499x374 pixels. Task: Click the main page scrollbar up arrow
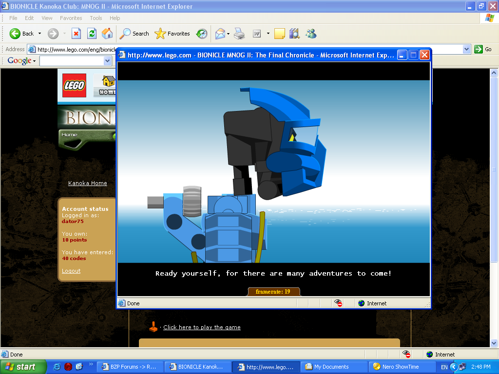[x=494, y=73]
